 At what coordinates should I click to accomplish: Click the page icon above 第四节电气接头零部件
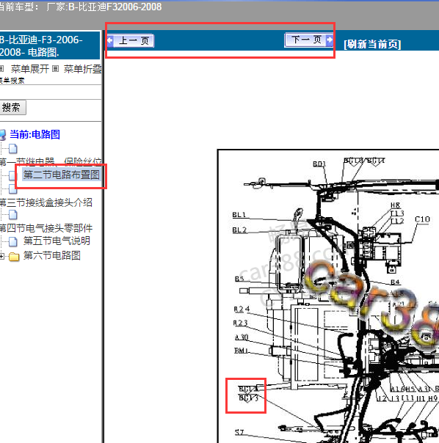tap(12, 215)
